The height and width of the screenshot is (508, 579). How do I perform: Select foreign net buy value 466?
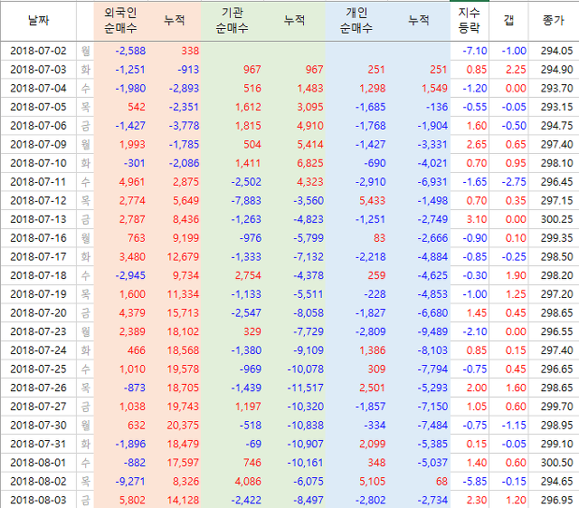click(x=137, y=350)
